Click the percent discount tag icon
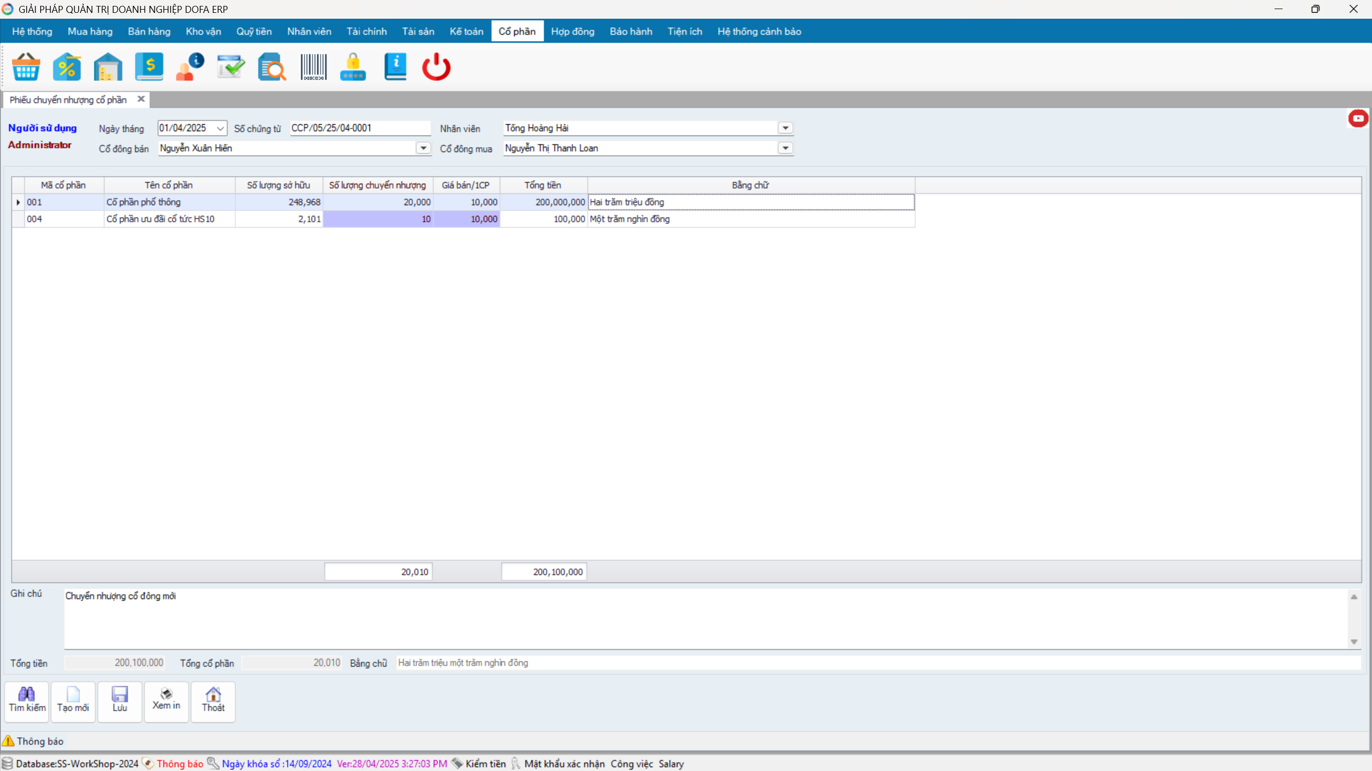This screenshot has width=1372, height=771. point(67,67)
